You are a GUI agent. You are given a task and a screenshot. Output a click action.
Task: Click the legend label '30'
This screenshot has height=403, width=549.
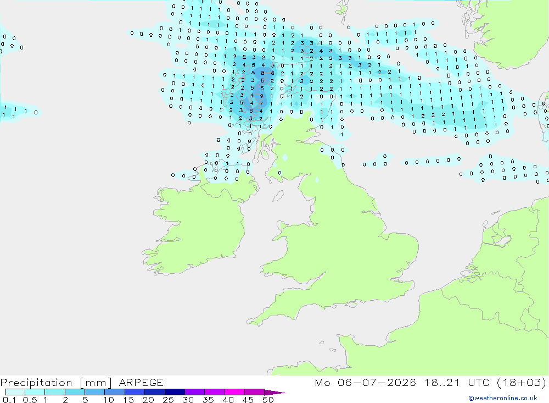(188, 400)
